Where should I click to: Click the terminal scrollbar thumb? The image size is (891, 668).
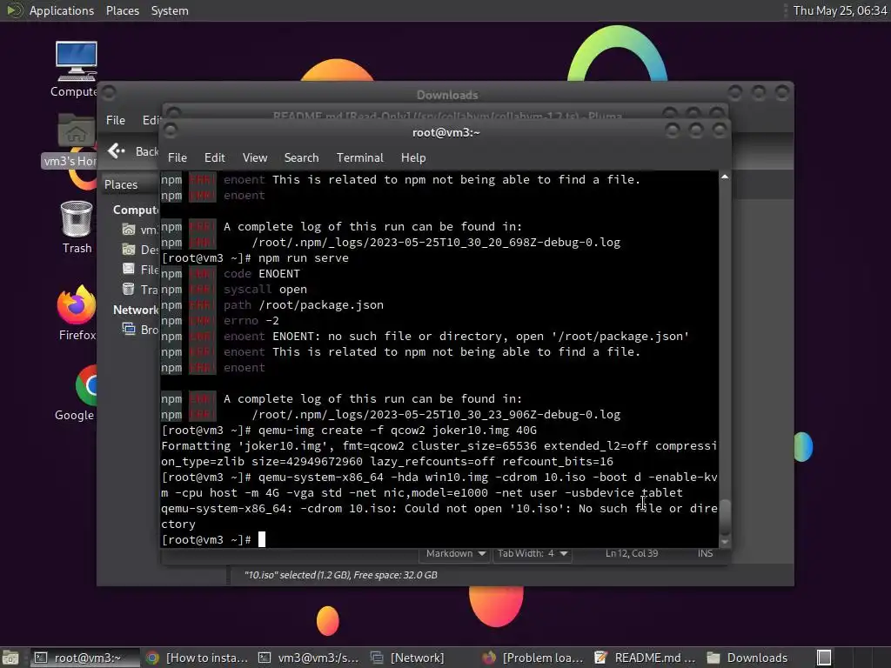point(725,517)
